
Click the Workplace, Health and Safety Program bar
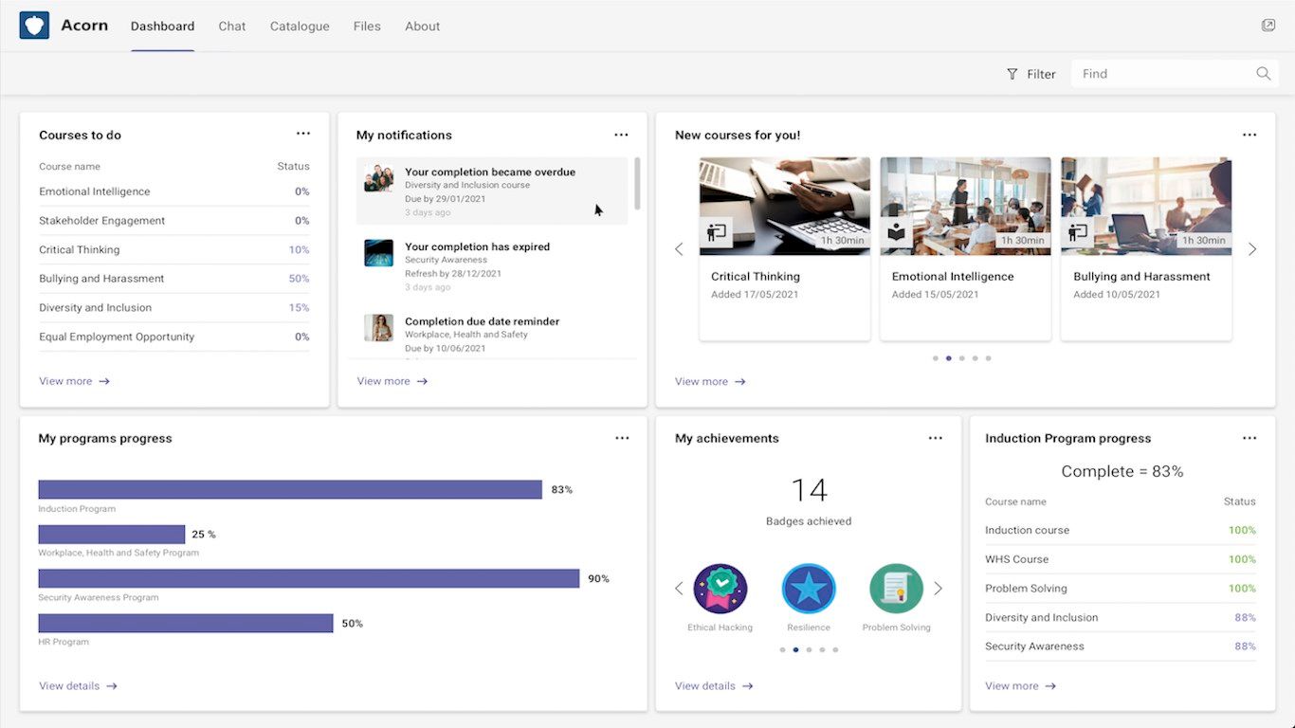112,534
